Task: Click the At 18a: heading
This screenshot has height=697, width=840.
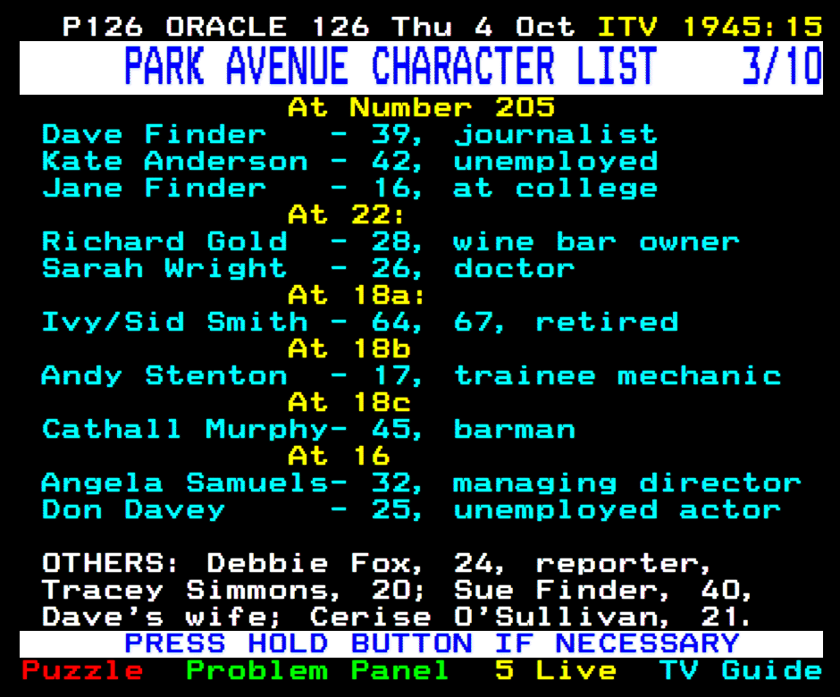Action: 357,295
